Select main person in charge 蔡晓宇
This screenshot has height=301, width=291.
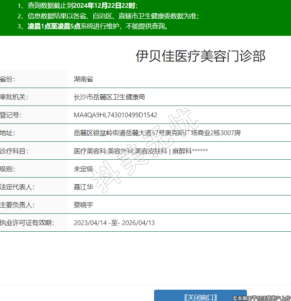pyautogui.click(x=83, y=205)
